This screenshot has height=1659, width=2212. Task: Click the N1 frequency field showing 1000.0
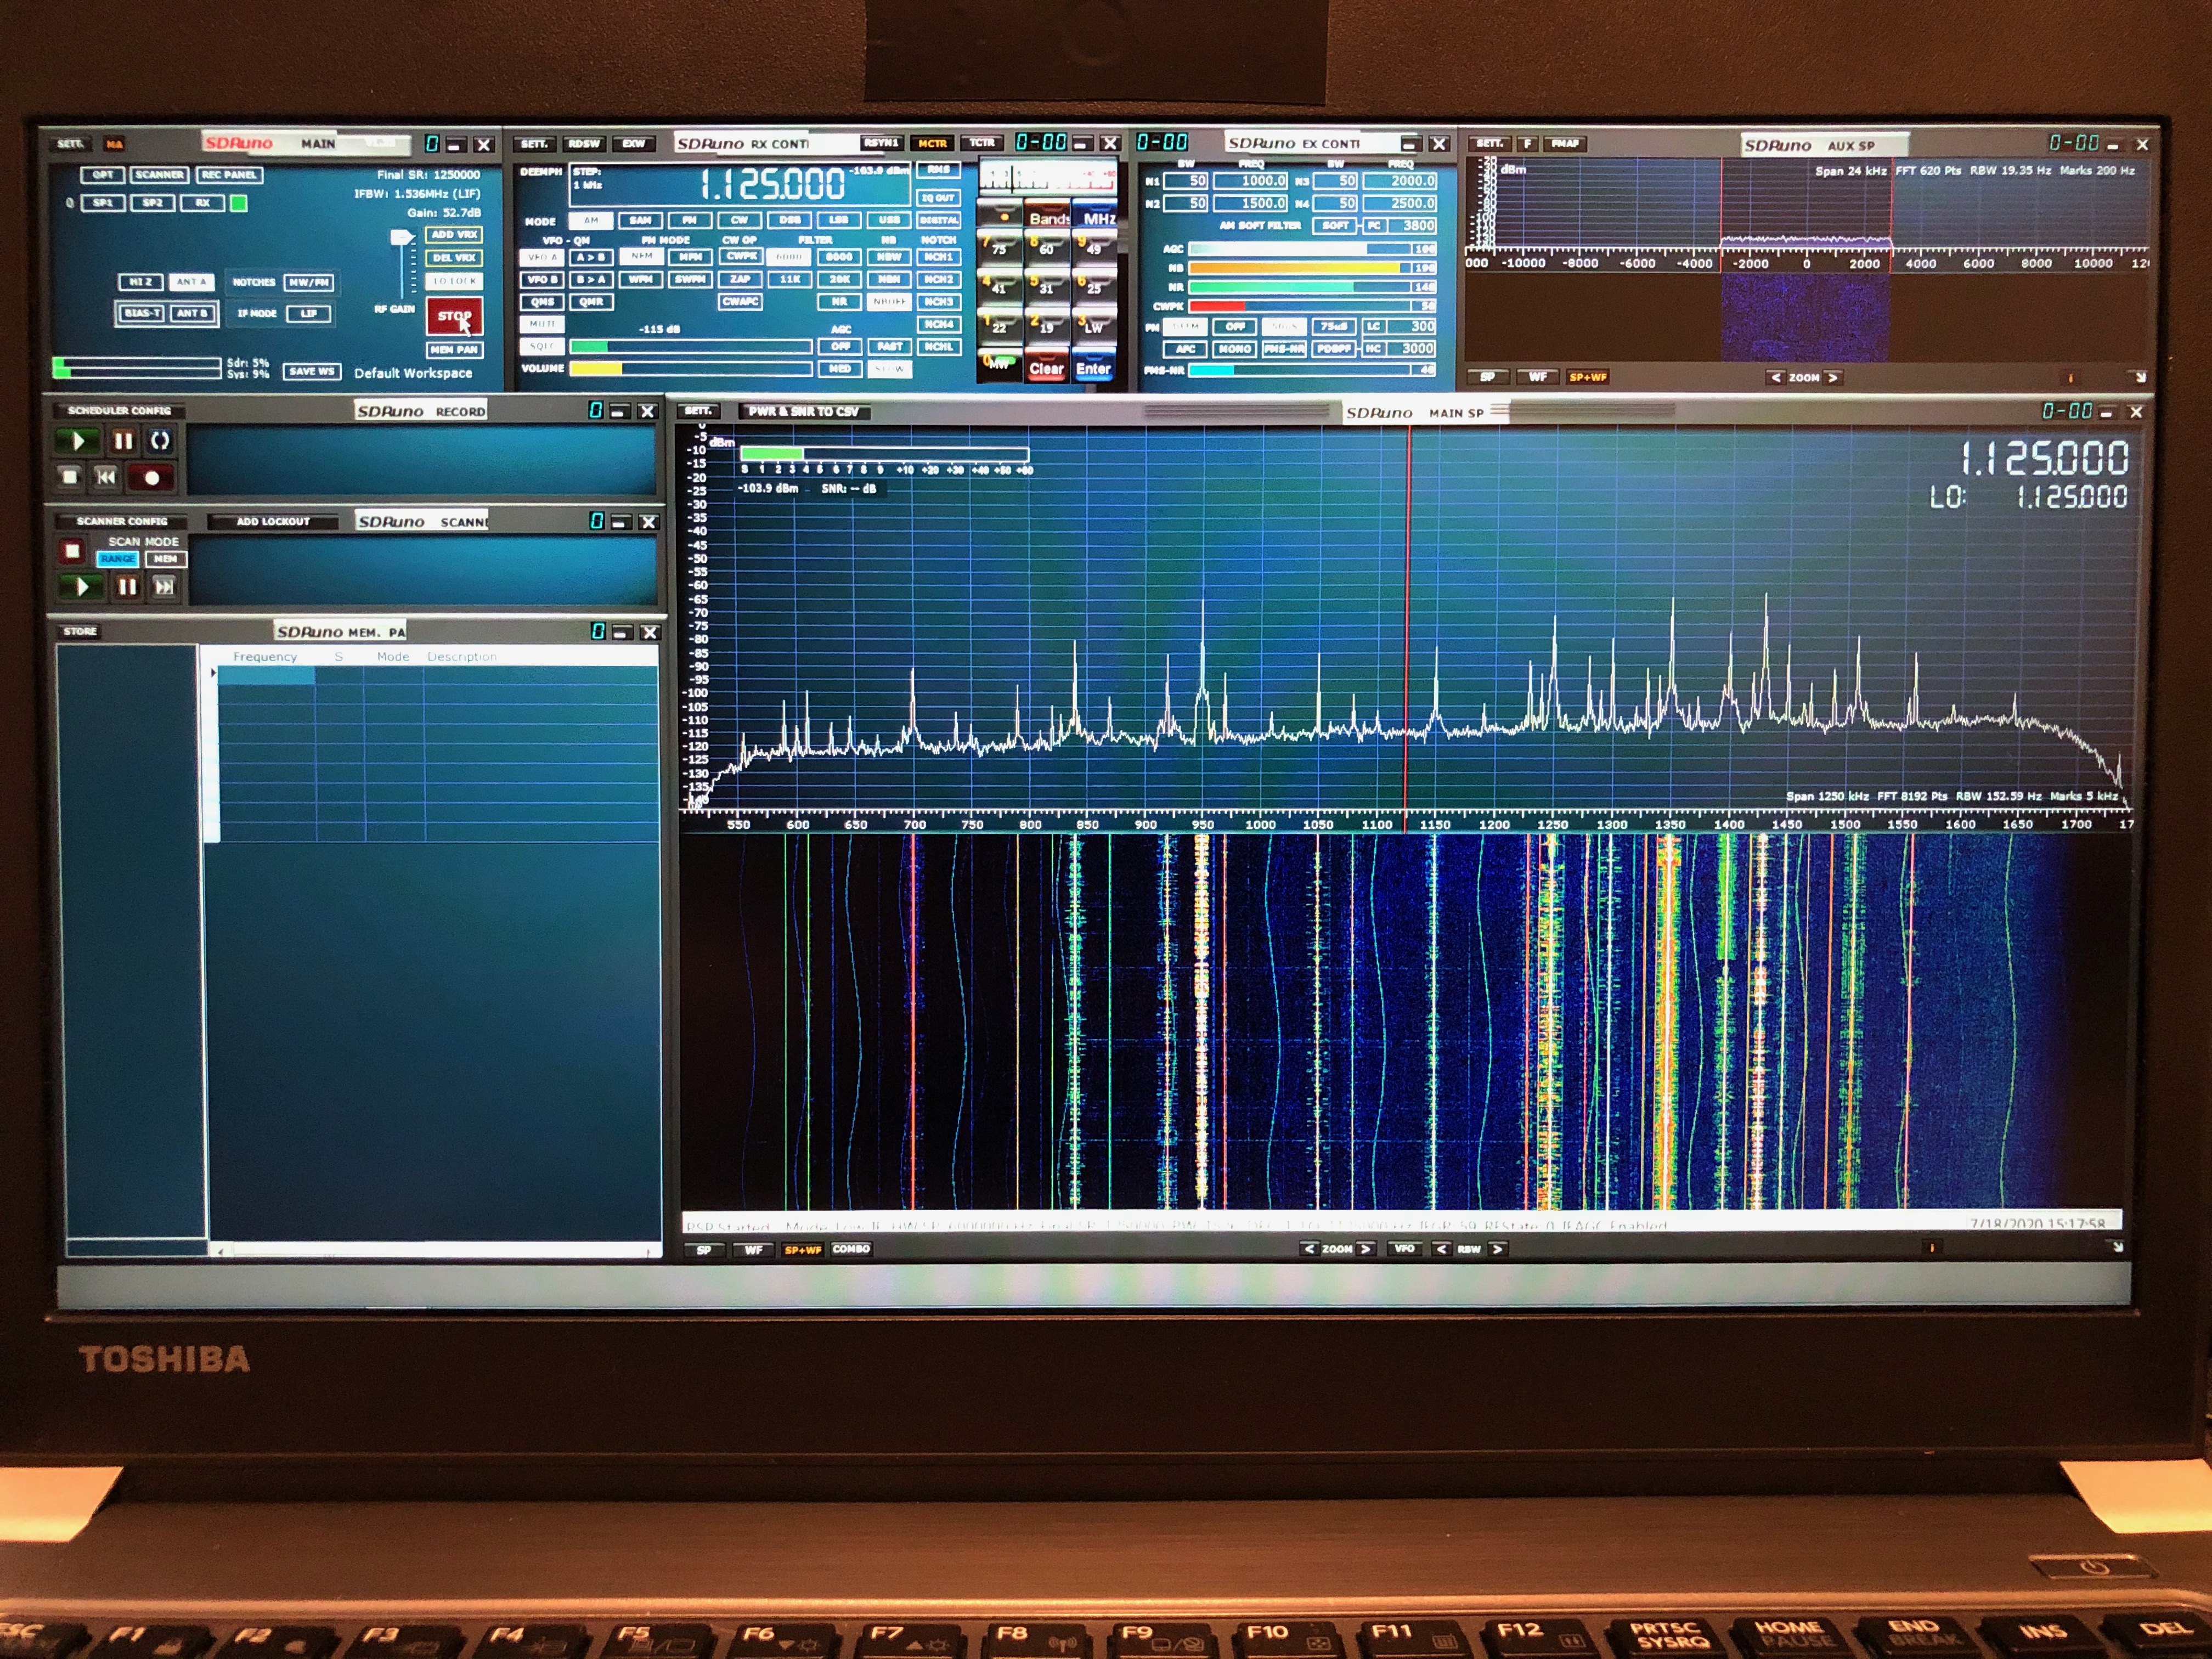click(x=1250, y=181)
